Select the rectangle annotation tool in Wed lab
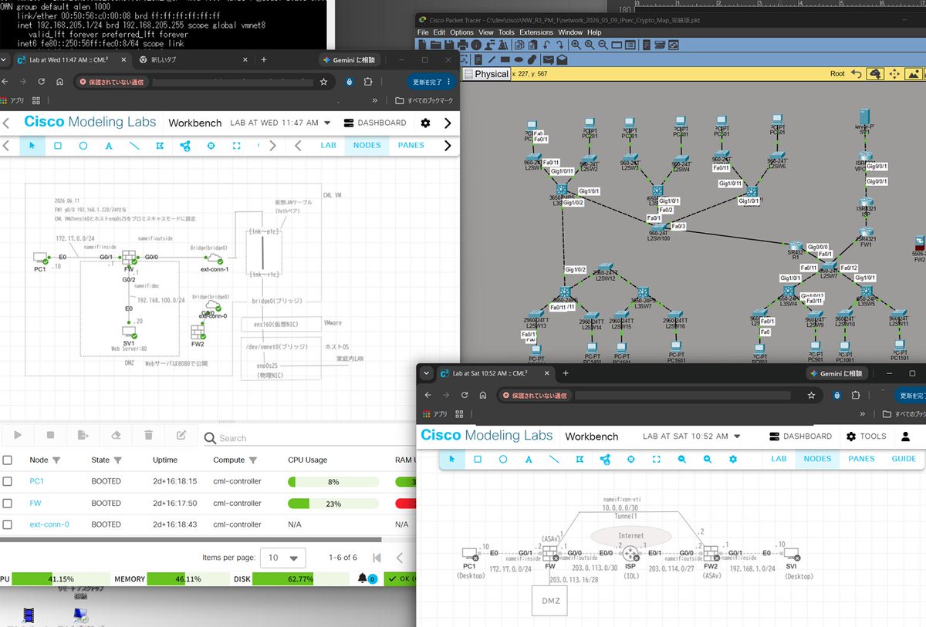Viewport: 926px width, 627px height. click(x=58, y=145)
